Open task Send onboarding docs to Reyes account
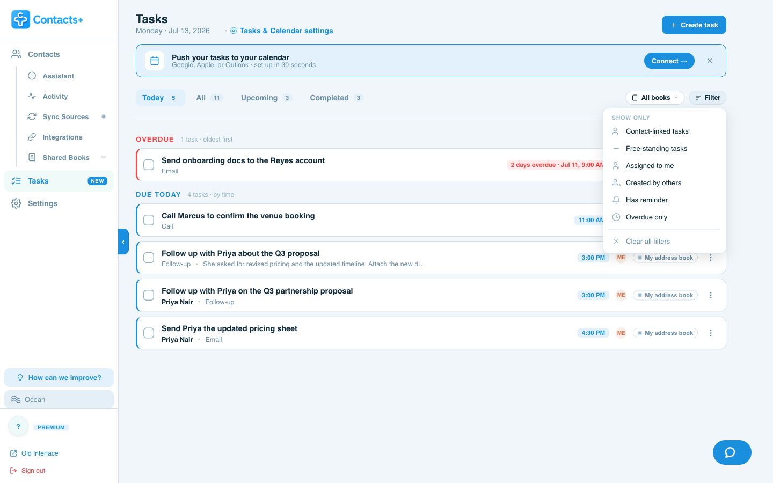 pyautogui.click(x=243, y=160)
